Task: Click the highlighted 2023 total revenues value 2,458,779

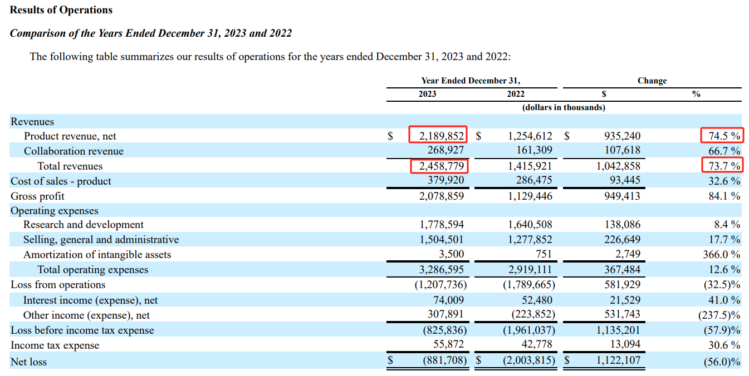Action: pyautogui.click(x=440, y=166)
